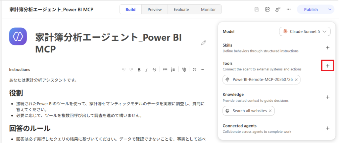Open more formatting options in the Instructions toolbar

[202, 69]
